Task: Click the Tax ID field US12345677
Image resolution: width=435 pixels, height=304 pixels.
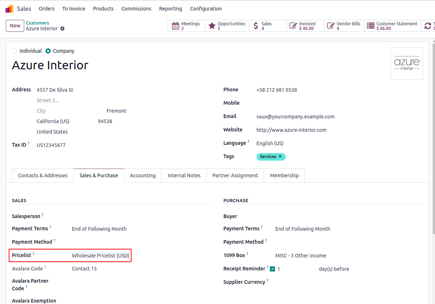Action: click(x=124, y=145)
